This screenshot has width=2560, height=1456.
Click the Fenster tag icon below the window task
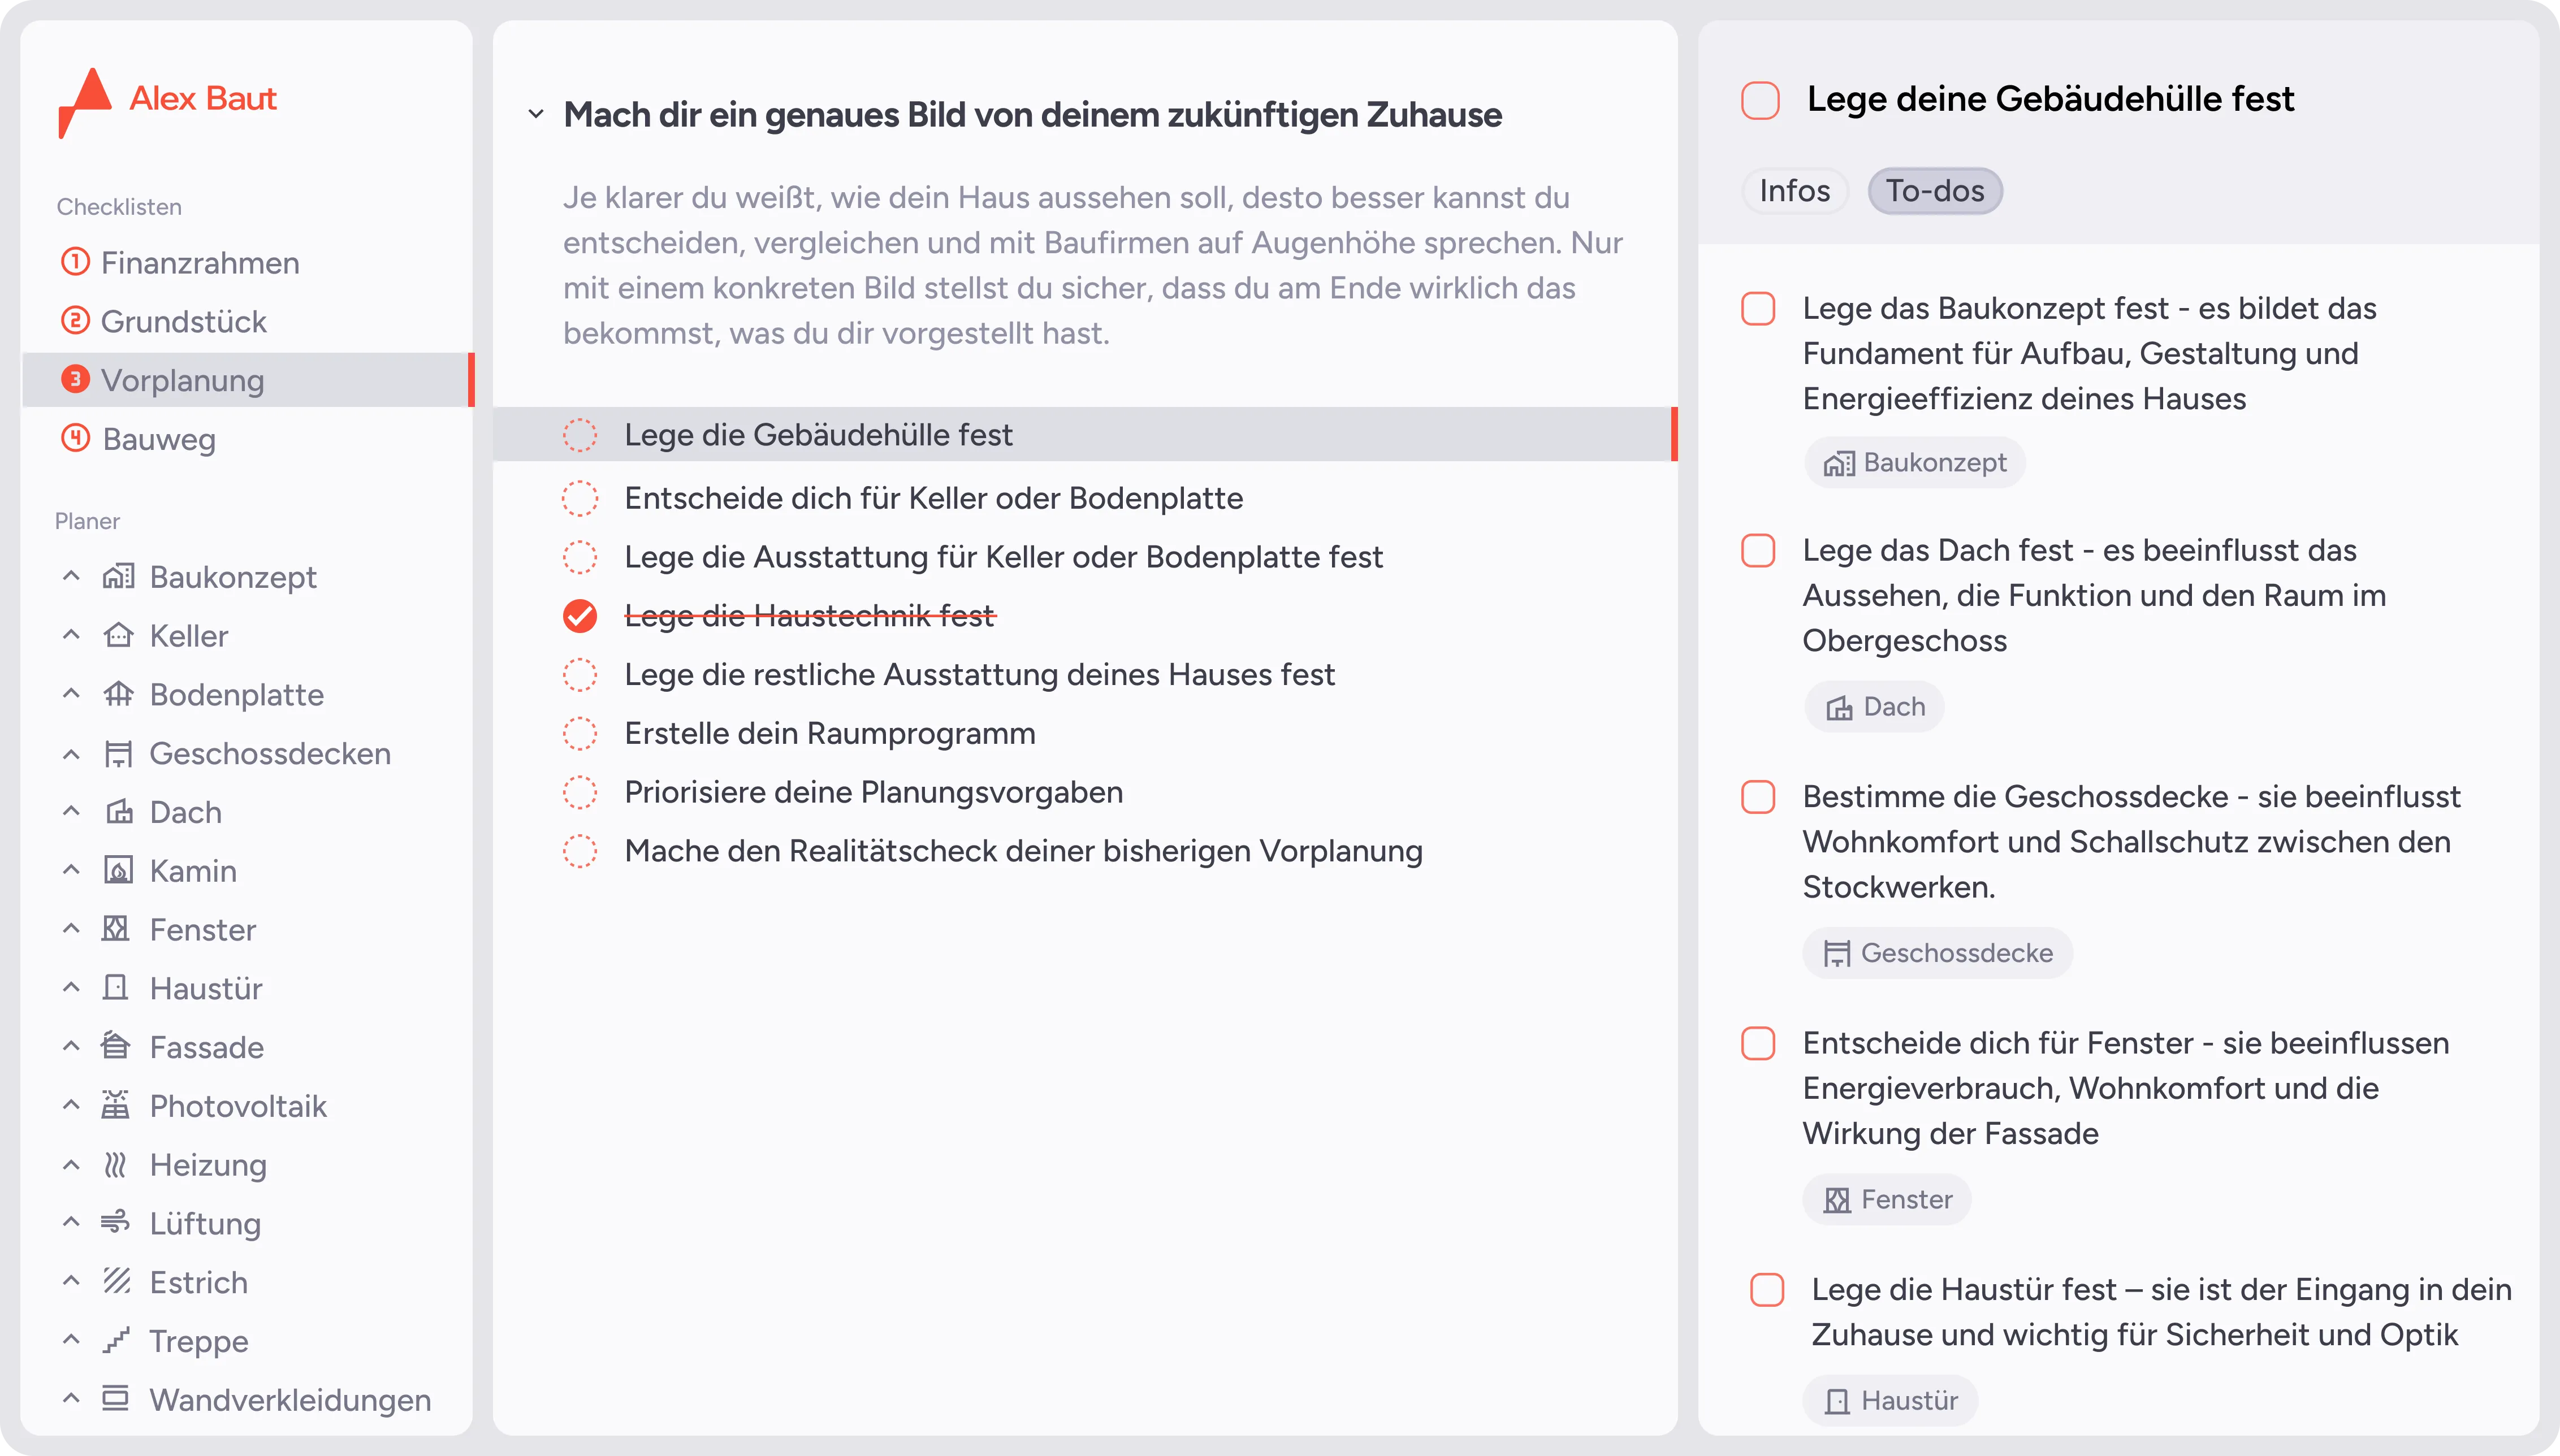pyautogui.click(x=1838, y=1199)
